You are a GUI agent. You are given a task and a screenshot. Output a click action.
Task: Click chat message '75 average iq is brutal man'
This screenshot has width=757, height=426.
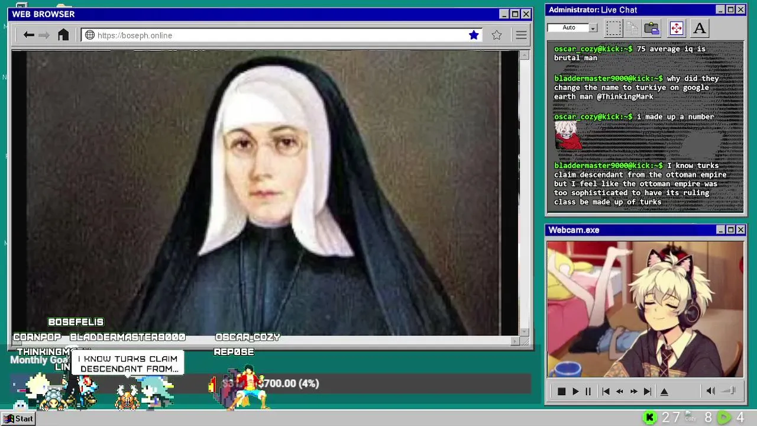630,53
